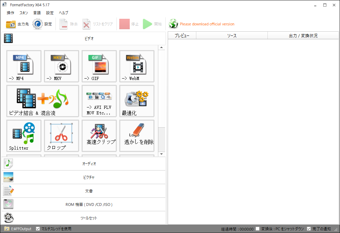Click the ソース column header

pos(232,36)
